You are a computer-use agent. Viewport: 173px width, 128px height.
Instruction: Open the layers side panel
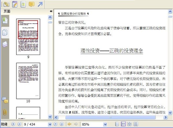(5, 44)
